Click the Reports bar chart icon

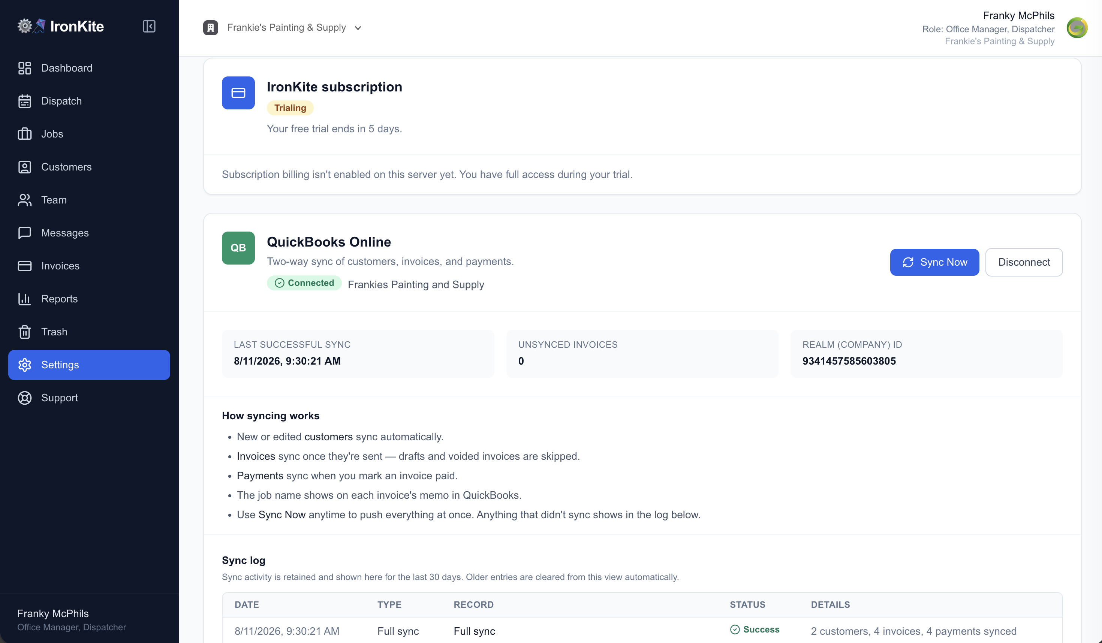pos(24,299)
